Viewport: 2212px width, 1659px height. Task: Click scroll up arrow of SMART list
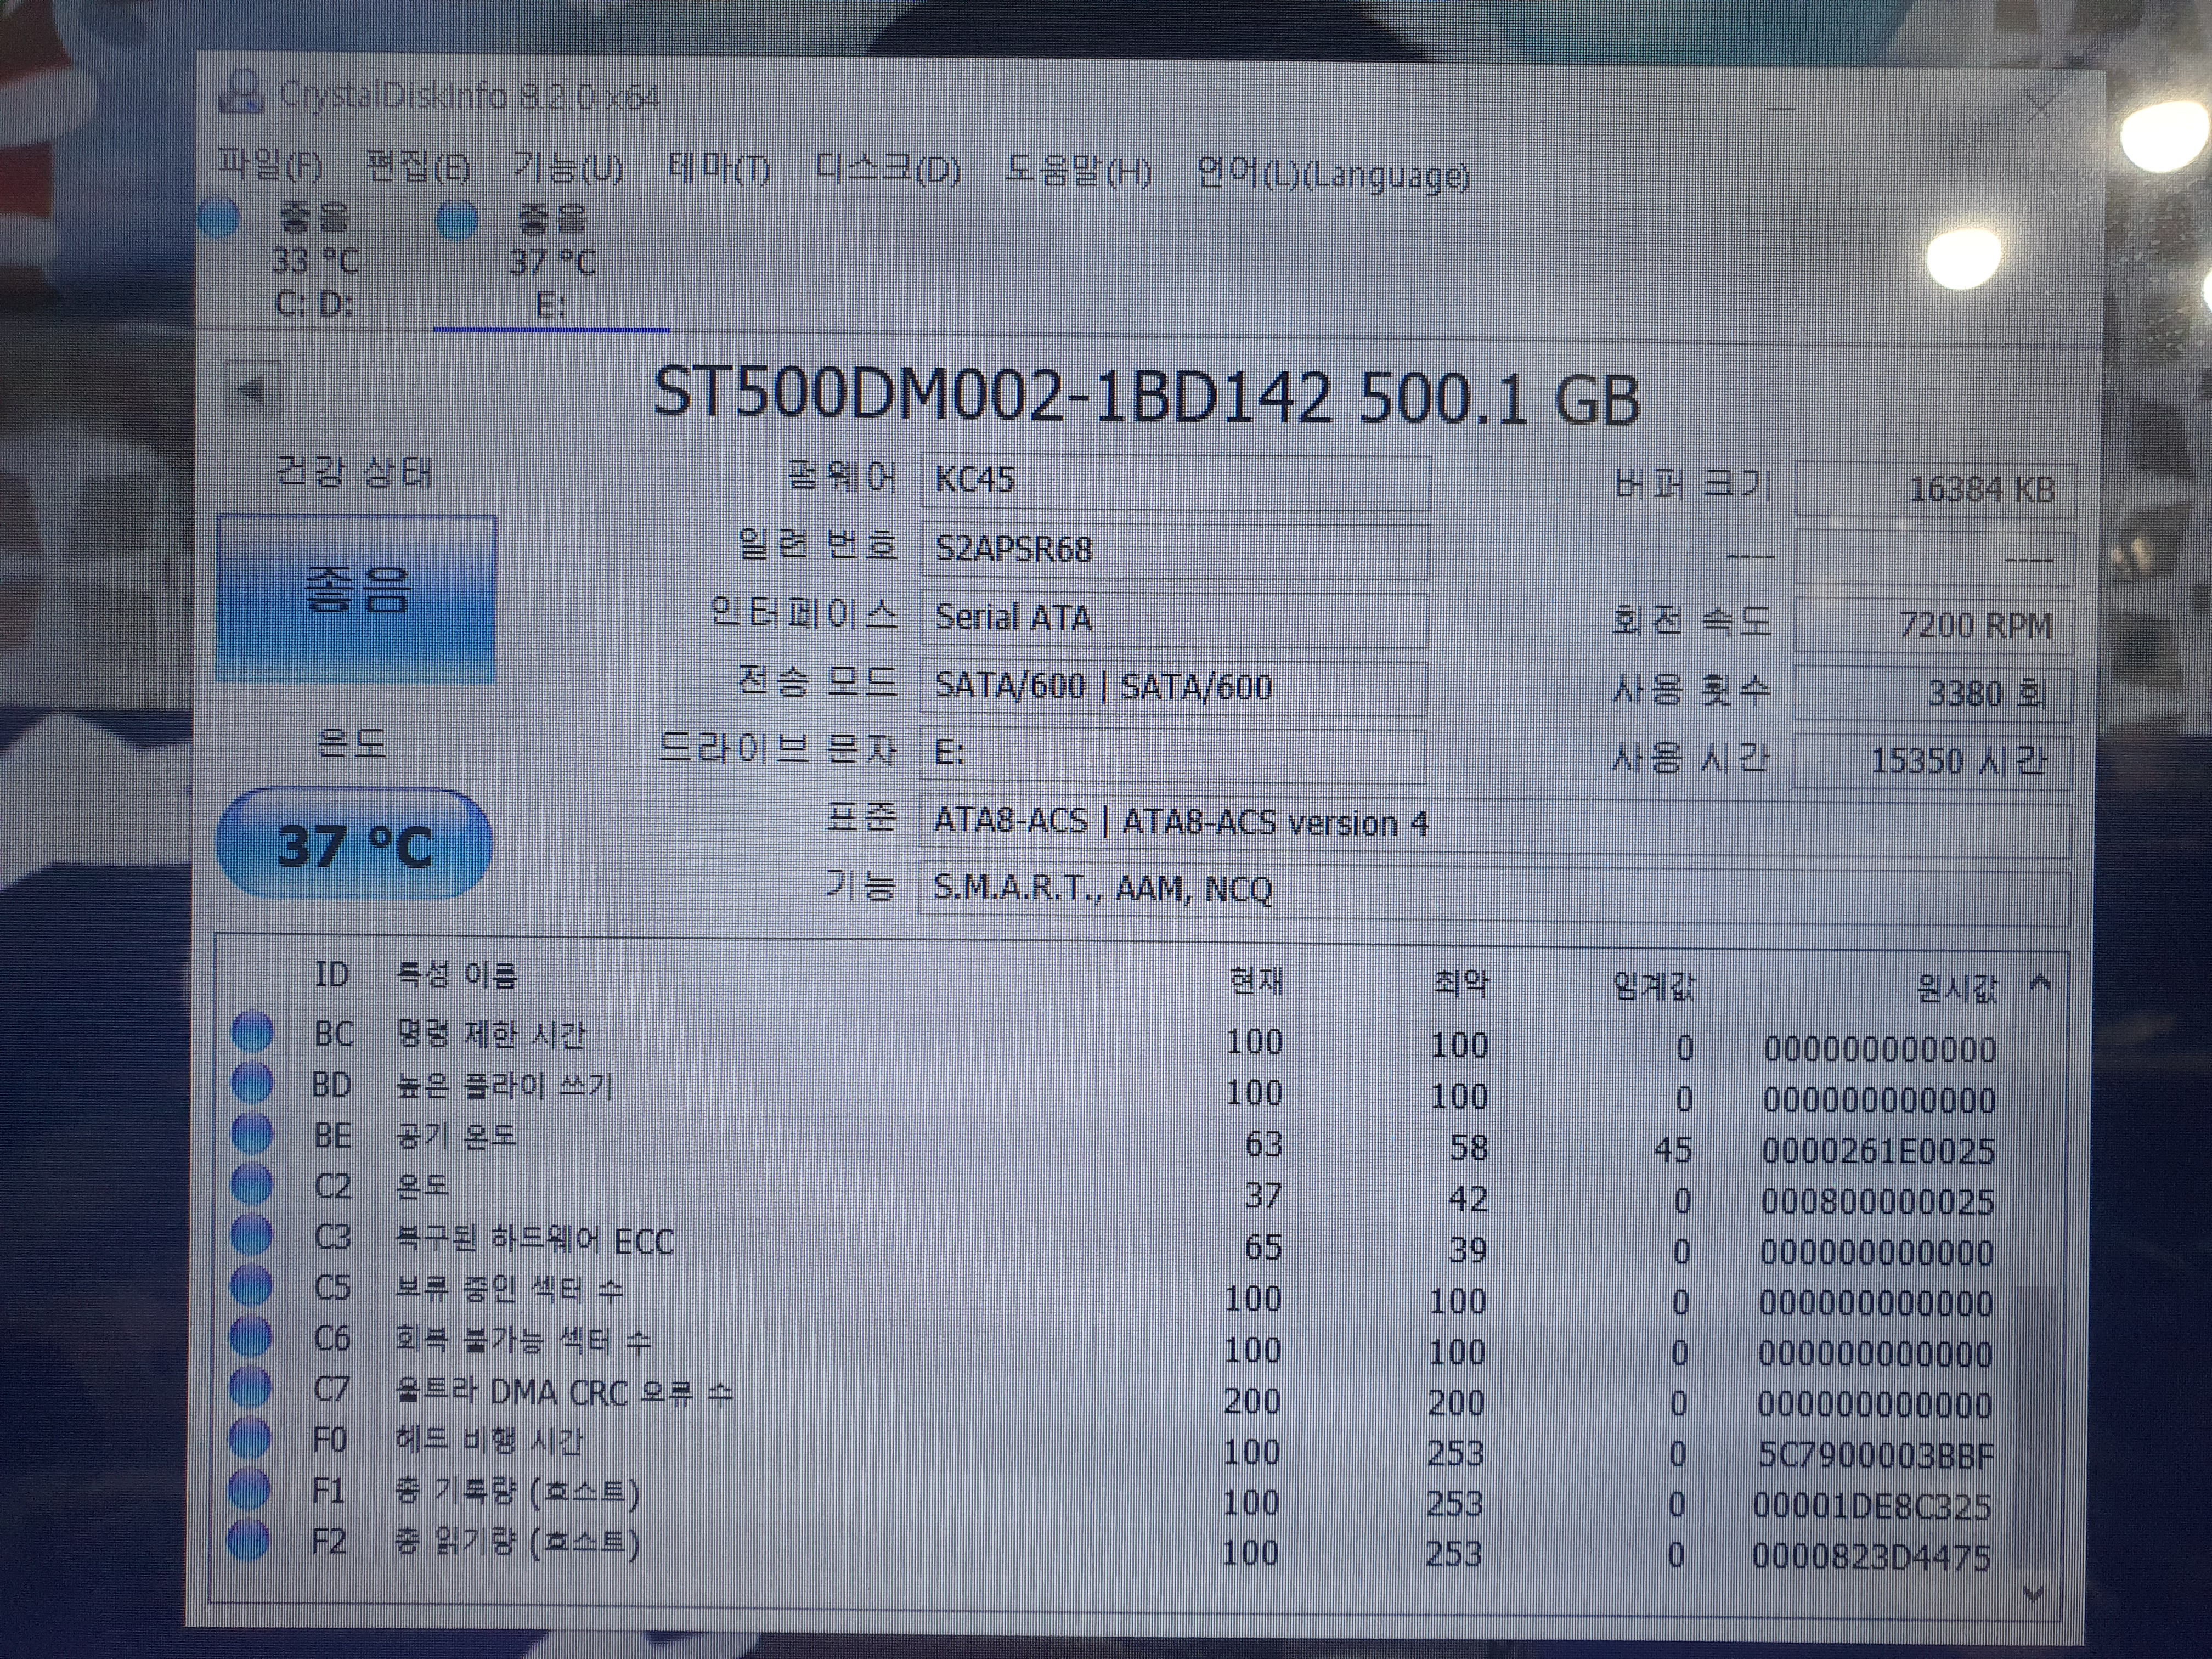(x=2041, y=984)
